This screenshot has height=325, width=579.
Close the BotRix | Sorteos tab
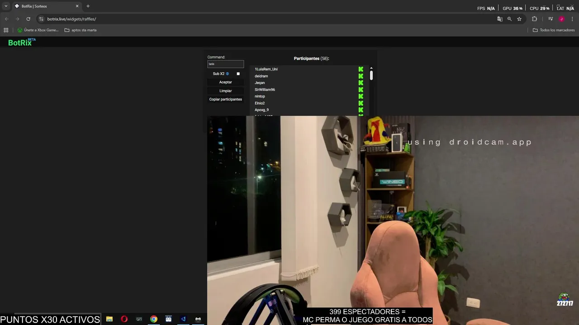77,6
